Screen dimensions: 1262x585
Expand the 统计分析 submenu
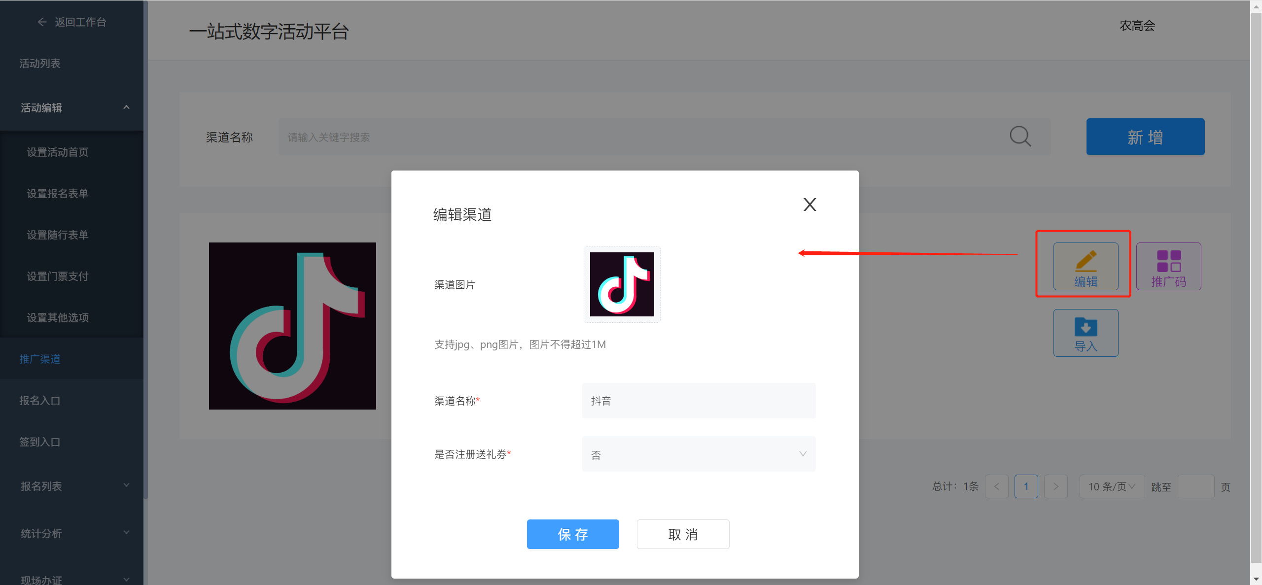(x=71, y=534)
